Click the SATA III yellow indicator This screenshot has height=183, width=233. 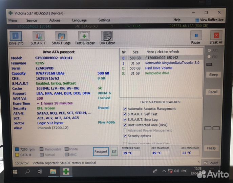coord(17,155)
